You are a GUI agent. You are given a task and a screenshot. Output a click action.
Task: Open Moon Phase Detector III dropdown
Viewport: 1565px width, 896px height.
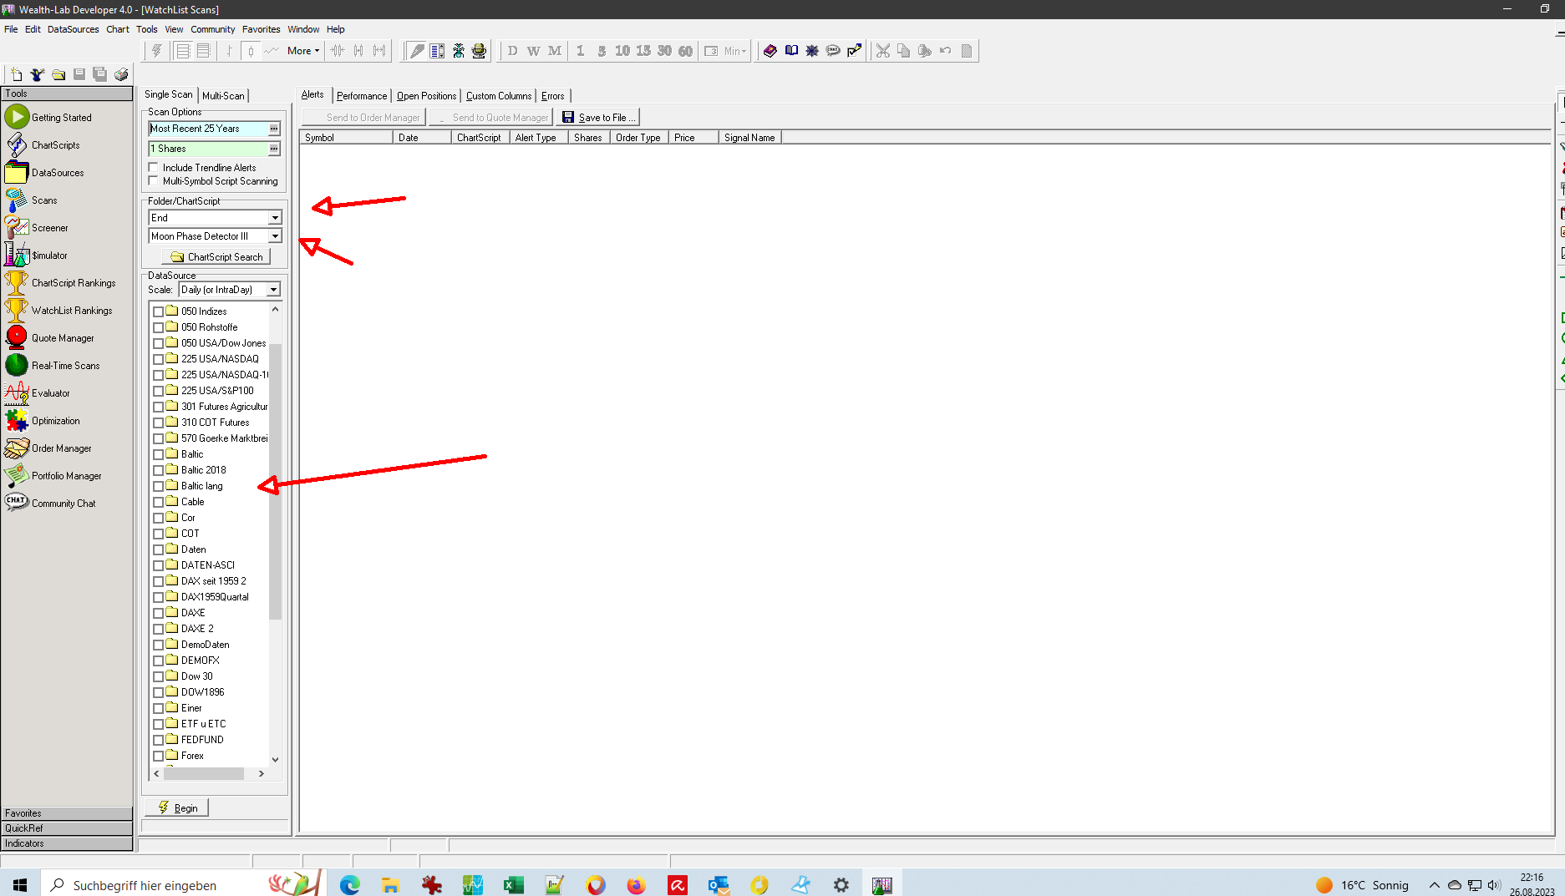coord(274,236)
